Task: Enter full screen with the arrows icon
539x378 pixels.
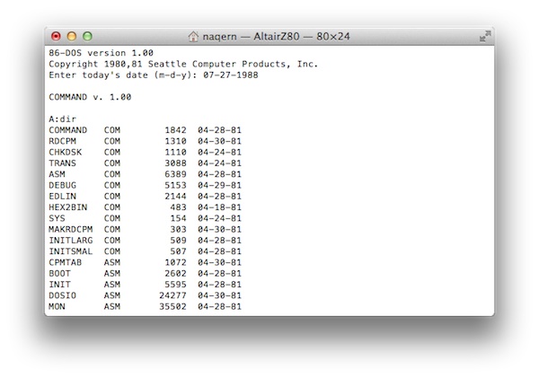Action: click(x=484, y=37)
